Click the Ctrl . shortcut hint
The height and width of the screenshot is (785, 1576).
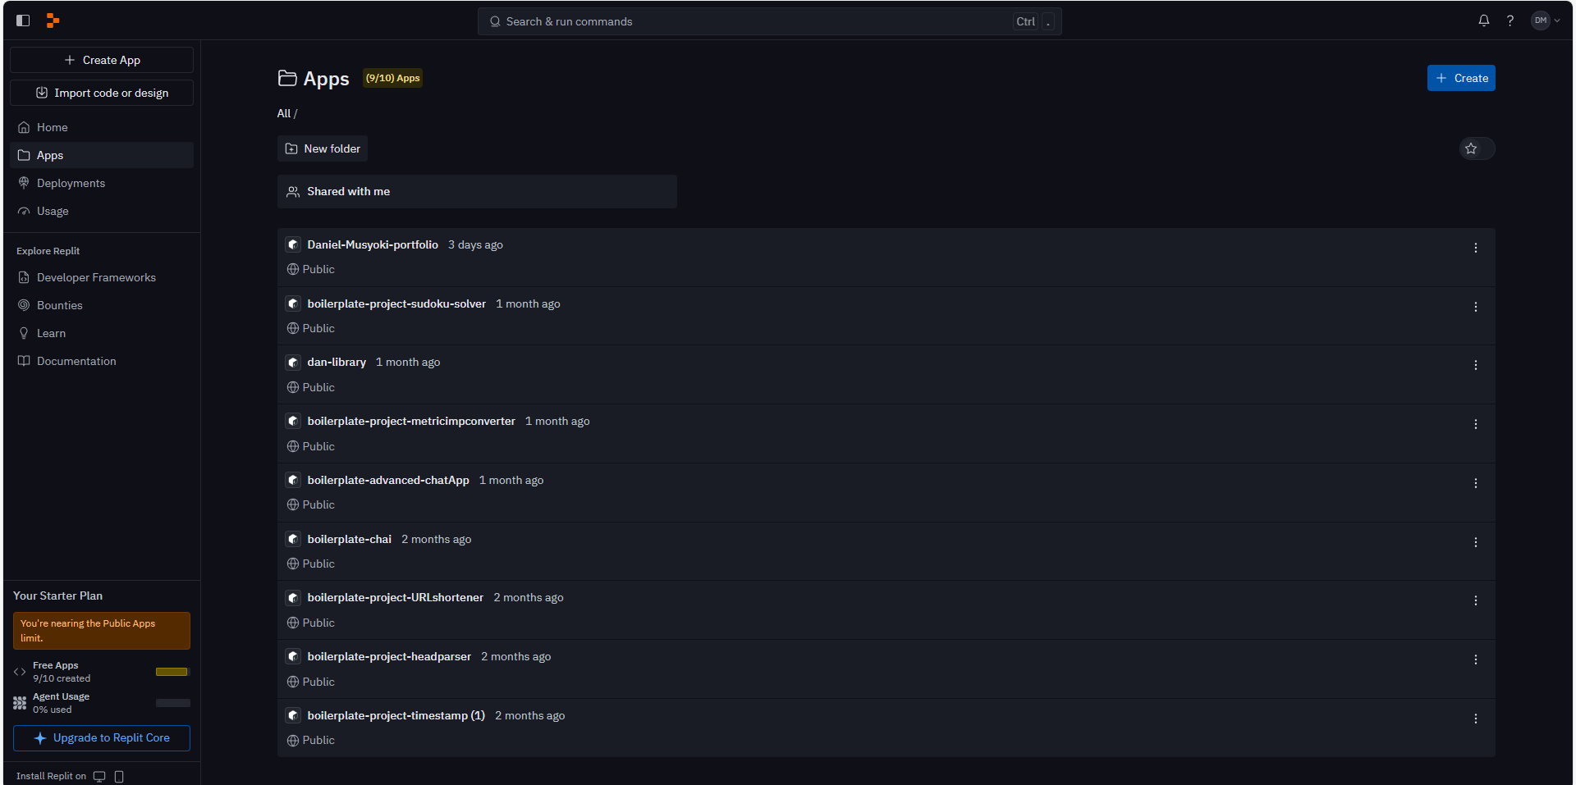[x=1034, y=21]
